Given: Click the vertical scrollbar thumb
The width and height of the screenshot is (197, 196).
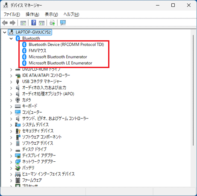Looking at the screenshot, I should tap(193, 90).
